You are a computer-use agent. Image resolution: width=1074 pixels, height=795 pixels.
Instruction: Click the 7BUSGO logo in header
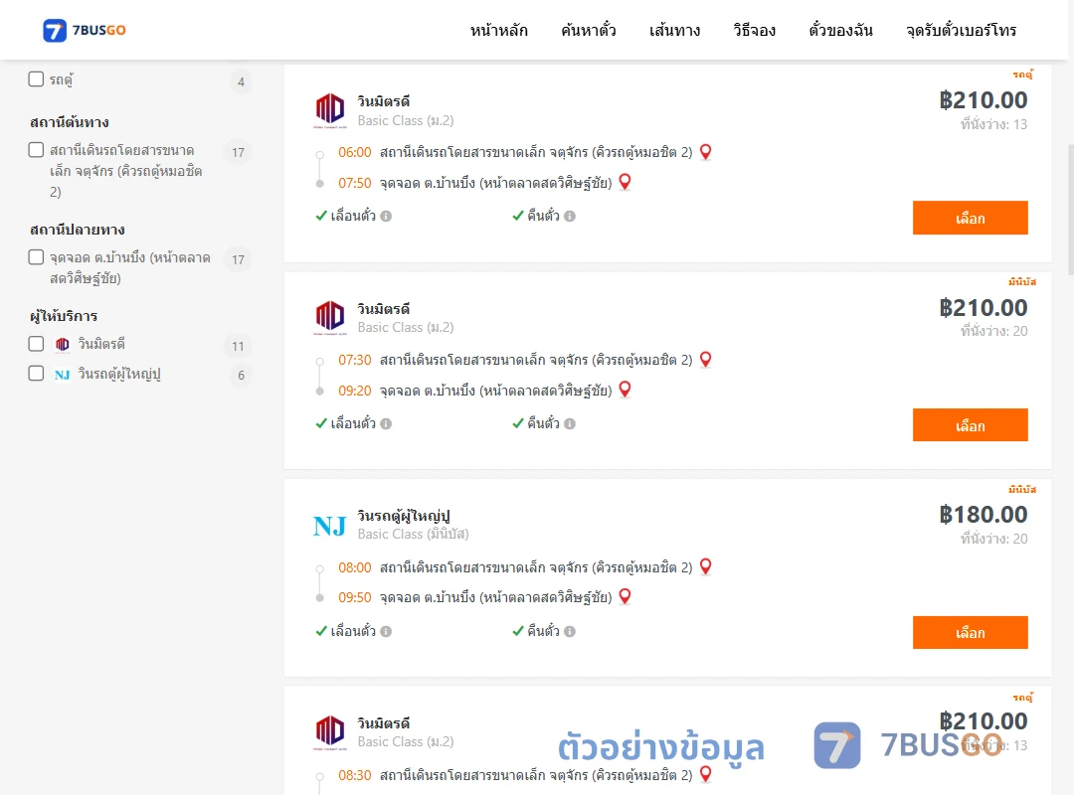[x=85, y=30]
